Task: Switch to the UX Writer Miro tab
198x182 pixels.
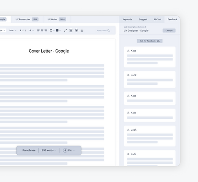Action: pos(57,19)
